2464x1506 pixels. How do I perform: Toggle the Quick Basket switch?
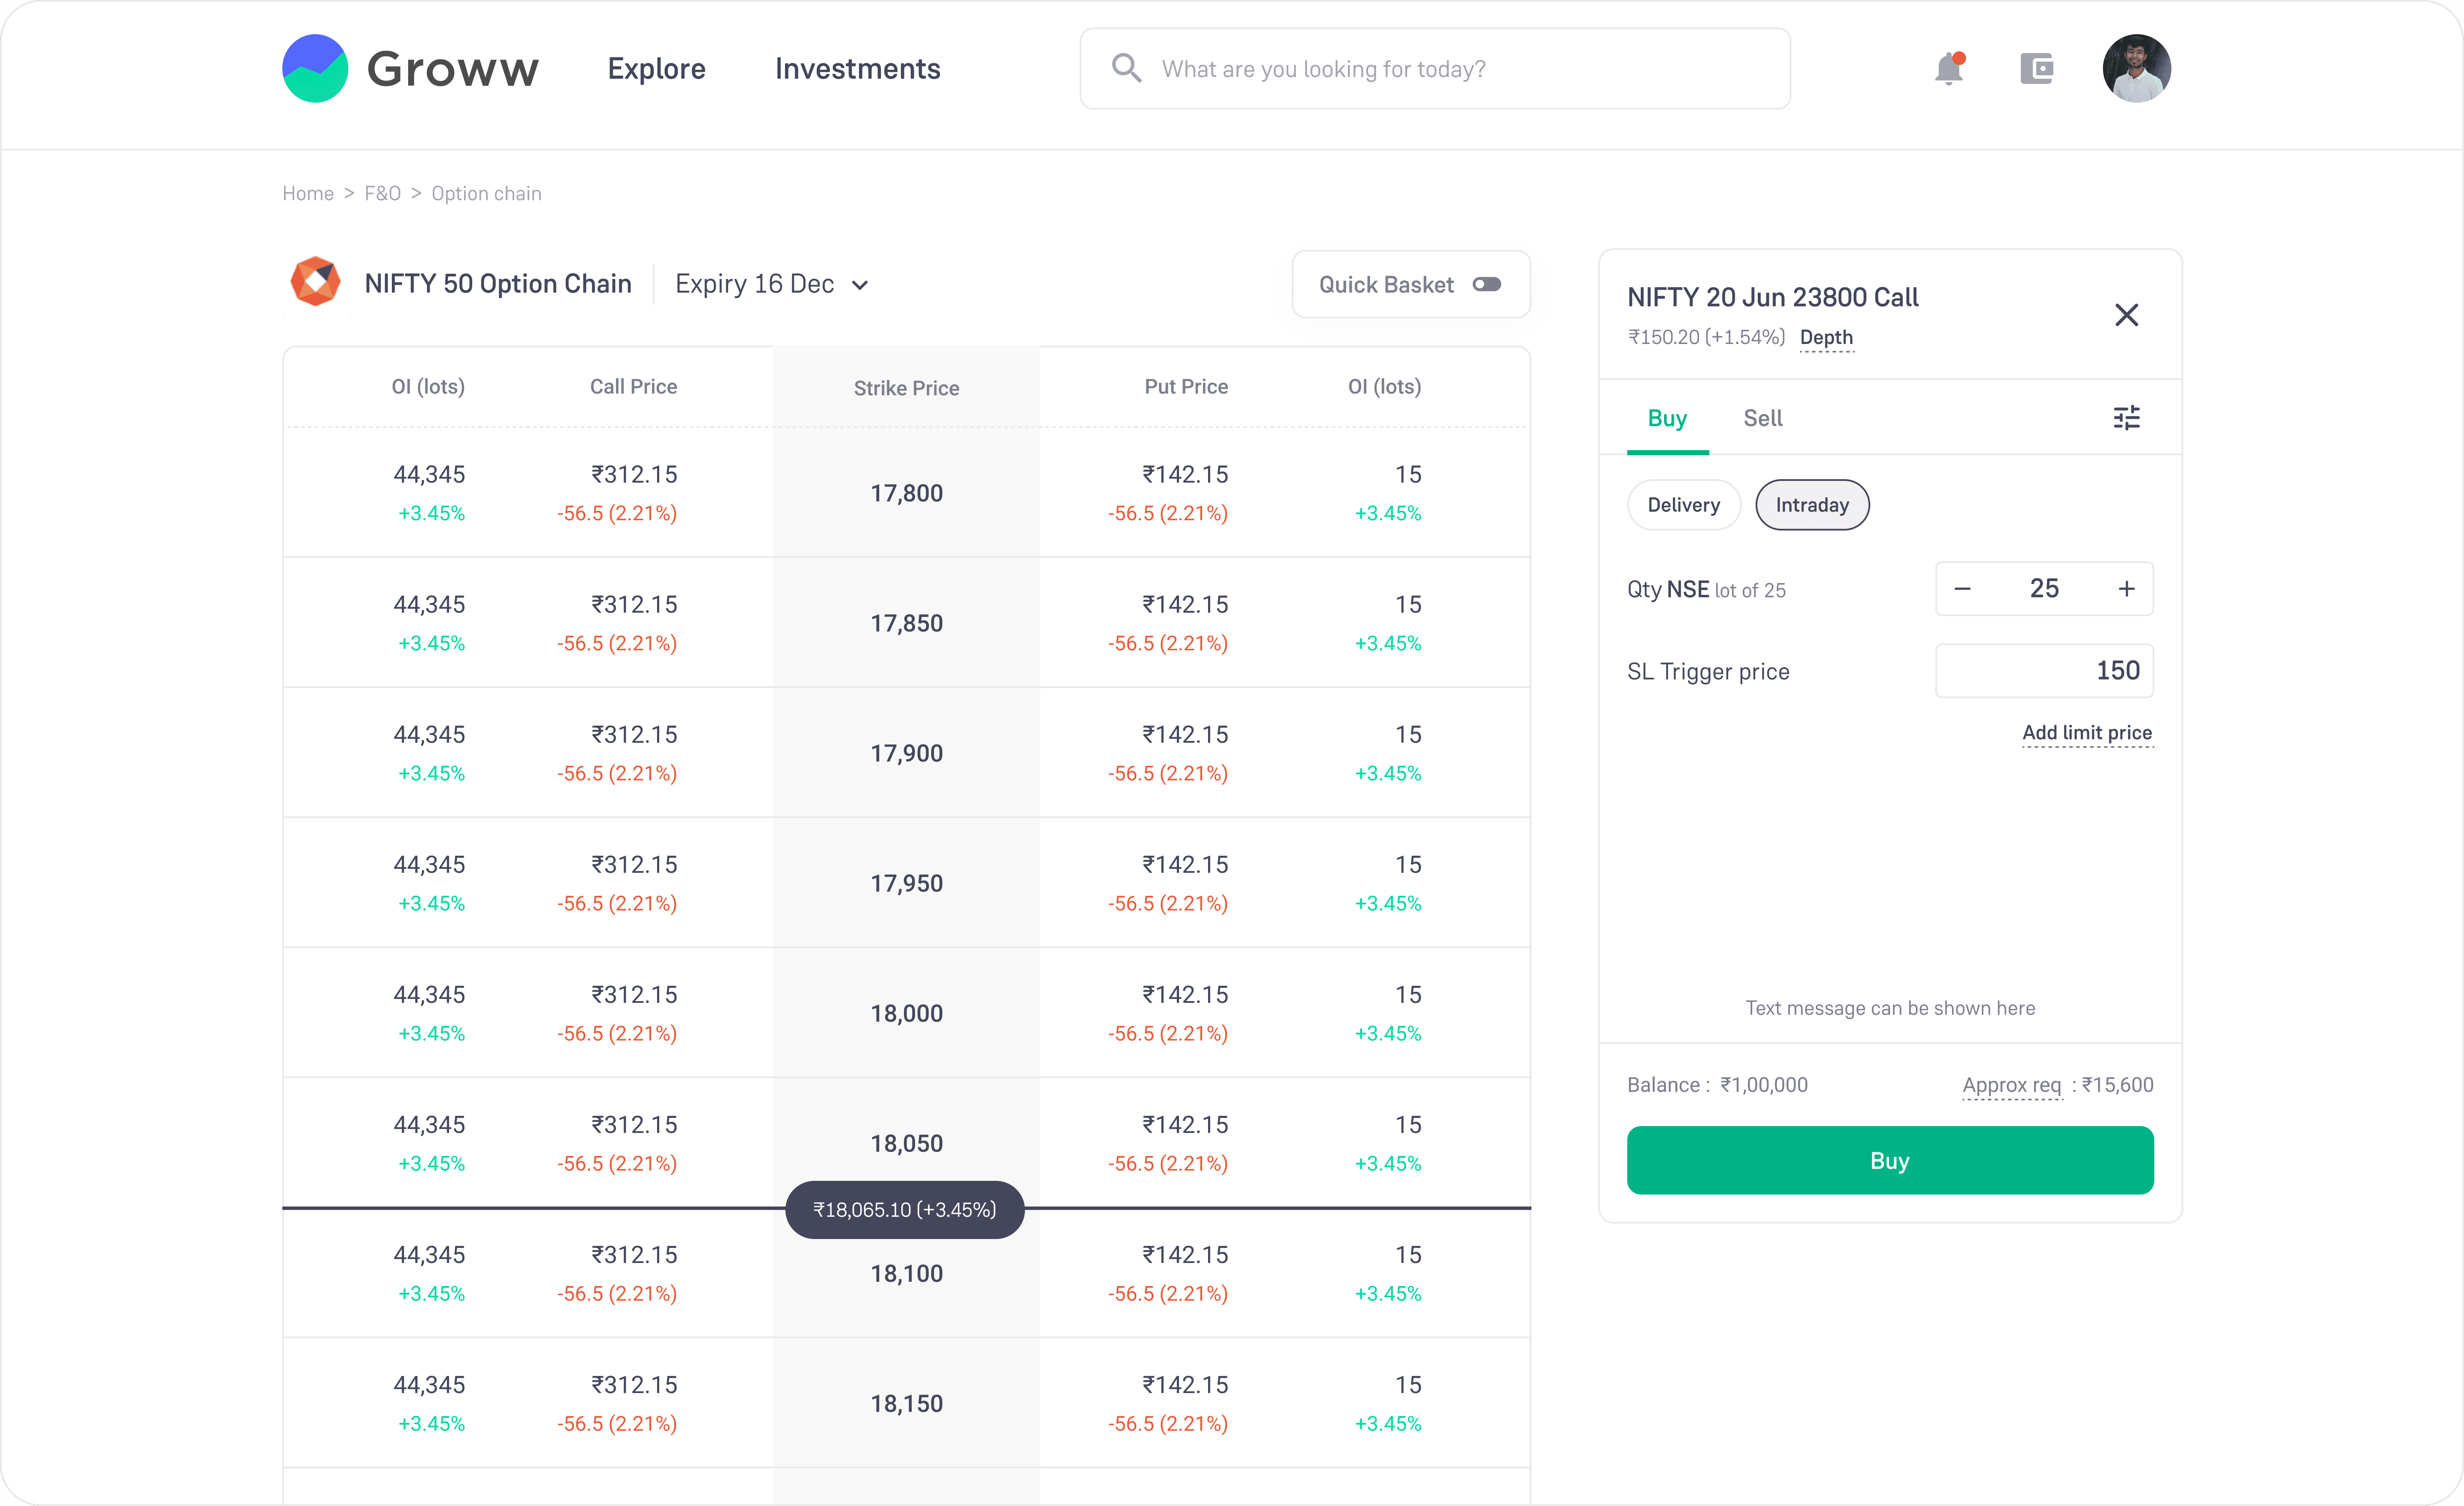point(1486,285)
